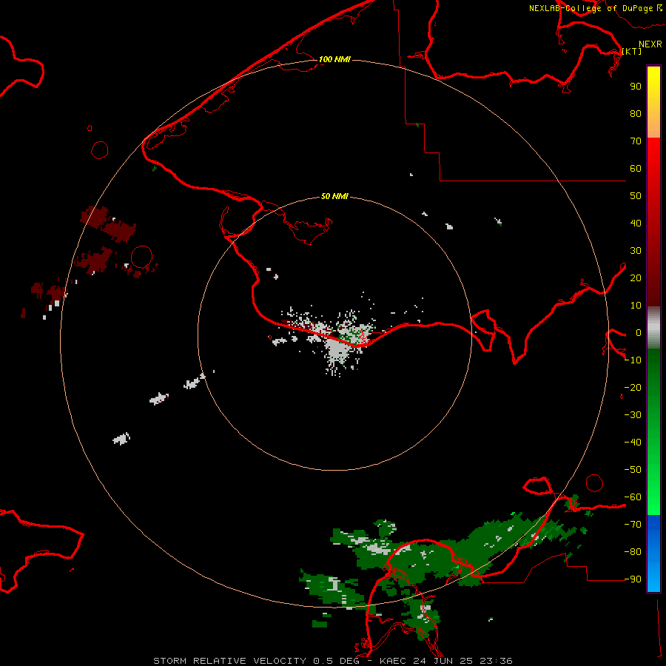666x666 pixels.
Task: Click the "70" value on the velocity scale
Action: click(x=636, y=141)
